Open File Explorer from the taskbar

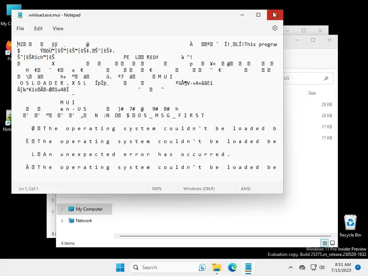tap(217, 267)
